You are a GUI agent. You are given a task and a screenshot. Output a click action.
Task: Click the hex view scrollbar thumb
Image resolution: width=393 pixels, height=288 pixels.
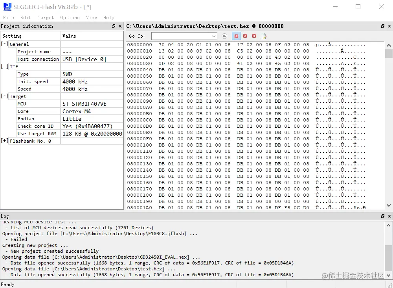pos(389,54)
